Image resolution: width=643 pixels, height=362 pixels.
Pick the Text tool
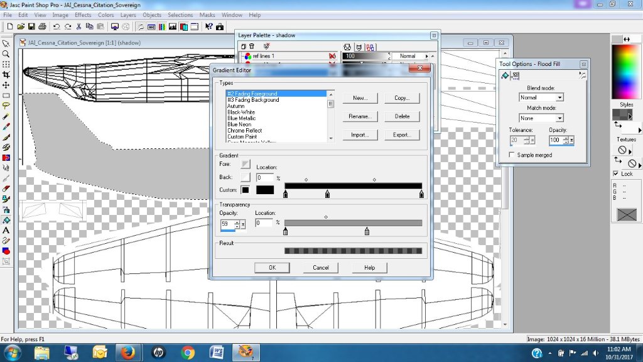[x=6, y=231]
